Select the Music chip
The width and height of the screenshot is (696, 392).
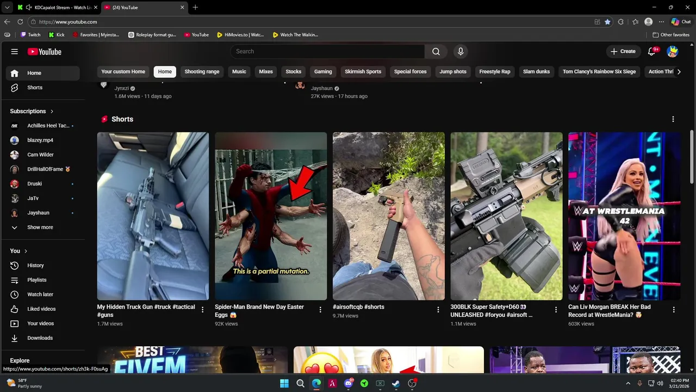[239, 71]
